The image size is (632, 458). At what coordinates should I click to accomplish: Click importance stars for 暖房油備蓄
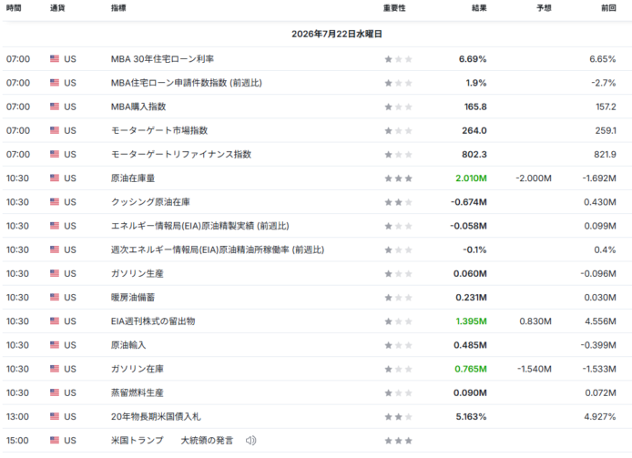398,297
